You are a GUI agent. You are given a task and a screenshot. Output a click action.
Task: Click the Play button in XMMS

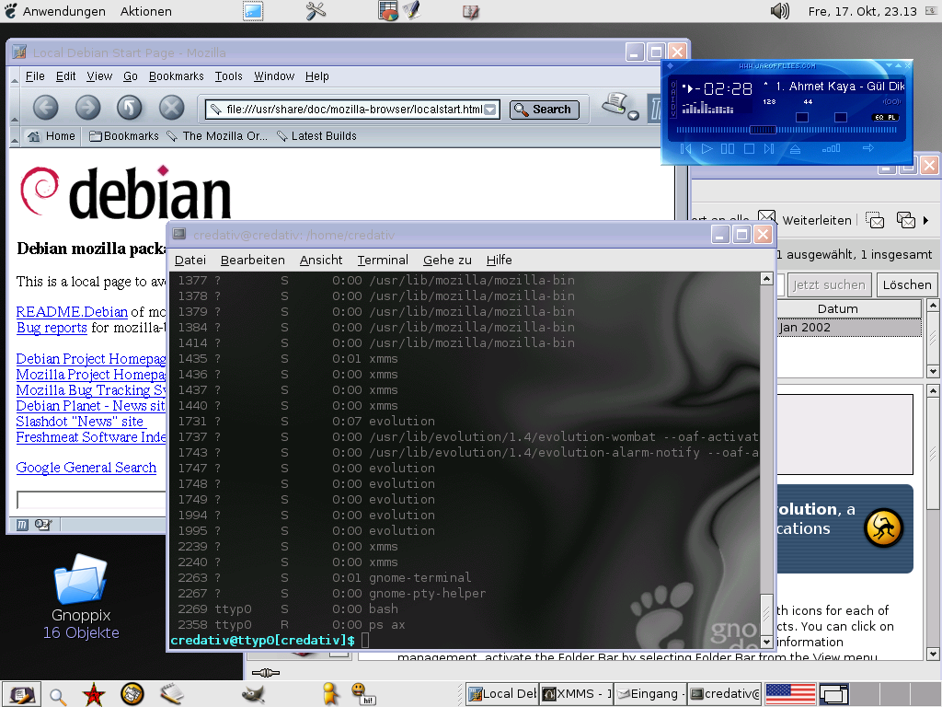(707, 148)
